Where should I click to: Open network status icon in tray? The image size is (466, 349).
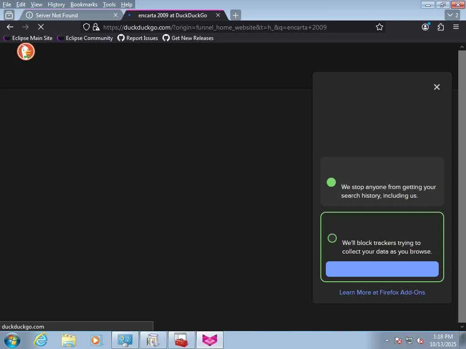coord(409,341)
